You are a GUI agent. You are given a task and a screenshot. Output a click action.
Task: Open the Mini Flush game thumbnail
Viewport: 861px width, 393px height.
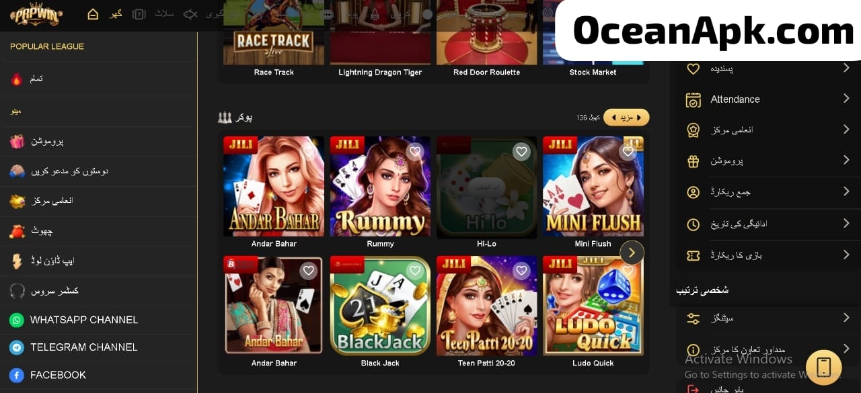(593, 187)
